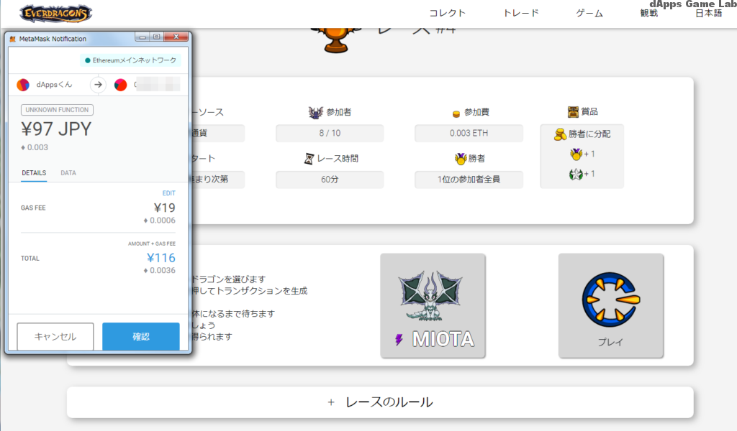Viewport: 737px width, 431px height.
Task: Click the プレイ play card
Action: click(x=611, y=305)
